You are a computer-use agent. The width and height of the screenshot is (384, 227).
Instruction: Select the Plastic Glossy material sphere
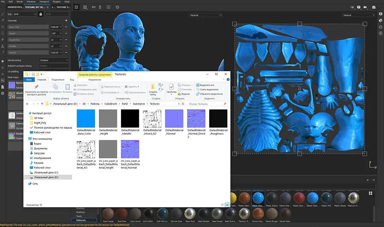coord(258,198)
